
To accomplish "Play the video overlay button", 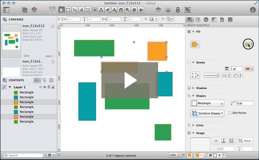I will click(x=129, y=80).
